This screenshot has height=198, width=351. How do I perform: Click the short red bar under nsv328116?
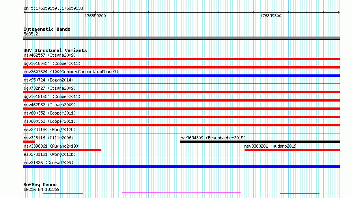[x=29, y=142]
